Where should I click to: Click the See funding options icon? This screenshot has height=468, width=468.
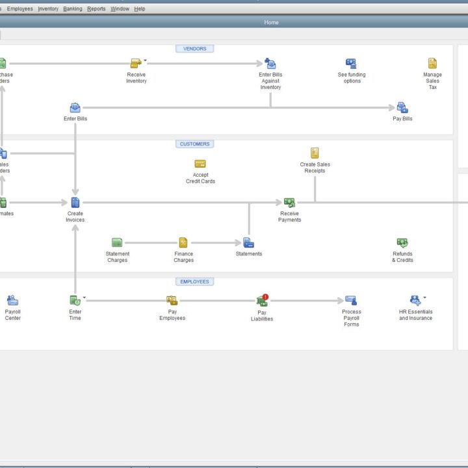(351, 64)
